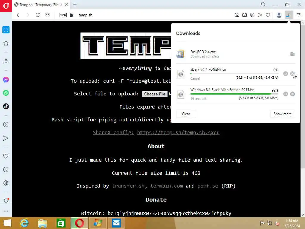This screenshot has width=305, height=229.
Task: Click the Choose File button
Action: point(155,94)
